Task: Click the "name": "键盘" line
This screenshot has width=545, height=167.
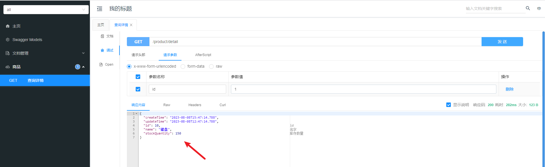Action: click(x=158, y=130)
